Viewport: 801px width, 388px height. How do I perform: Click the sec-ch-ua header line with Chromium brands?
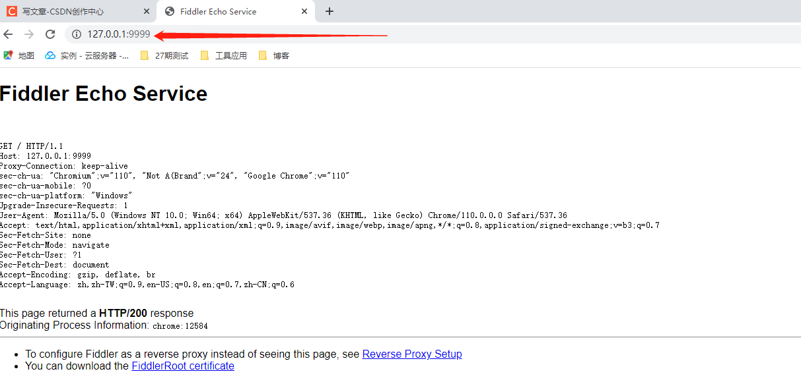pyautogui.click(x=174, y=176)
